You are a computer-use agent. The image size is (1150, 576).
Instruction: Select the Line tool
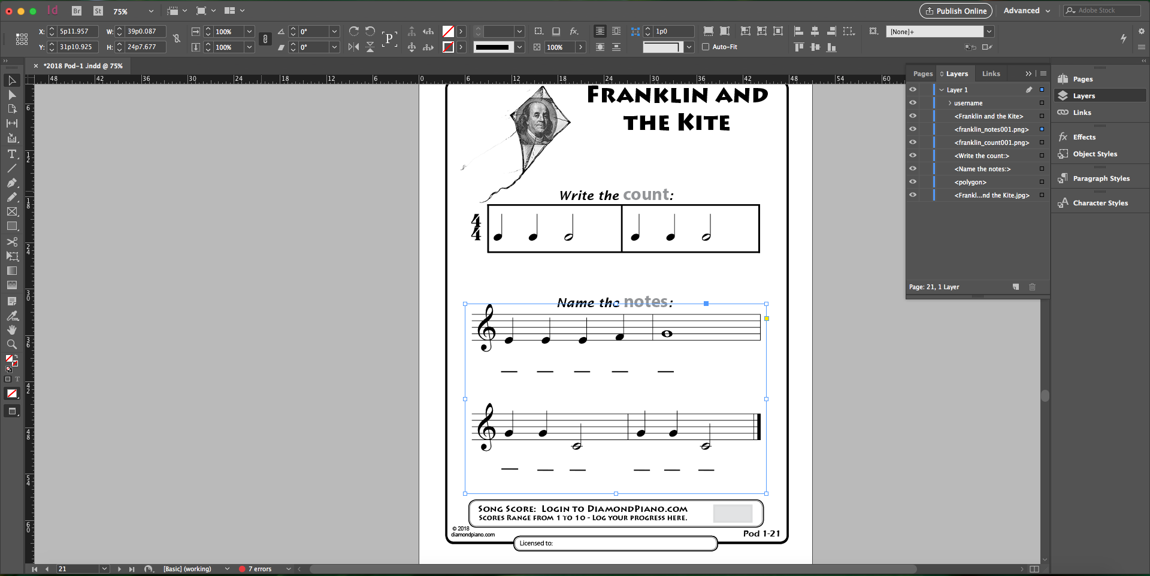point(12,169)
